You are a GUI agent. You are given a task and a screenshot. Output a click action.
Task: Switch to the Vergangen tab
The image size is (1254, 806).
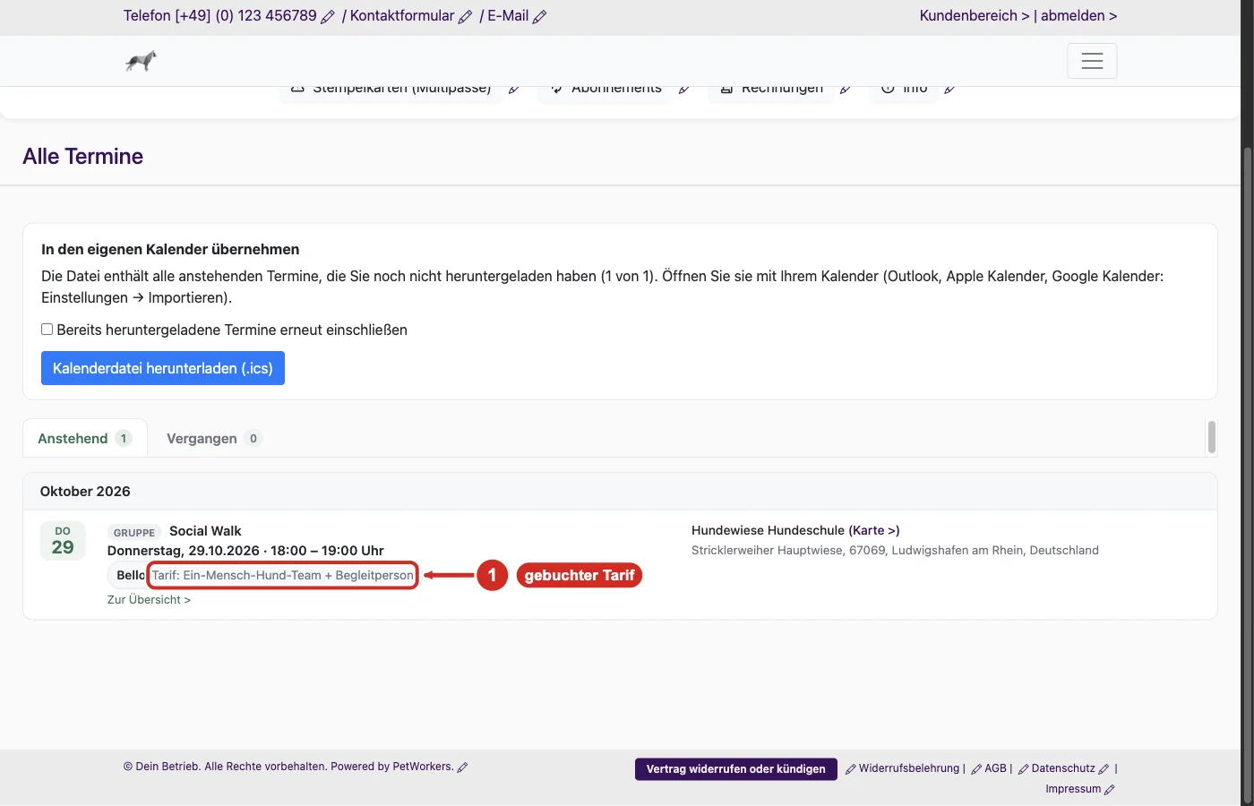point(213,438)
